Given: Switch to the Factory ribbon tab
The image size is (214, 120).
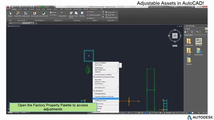Looking at the screenshot, I should tap(14, 9).
